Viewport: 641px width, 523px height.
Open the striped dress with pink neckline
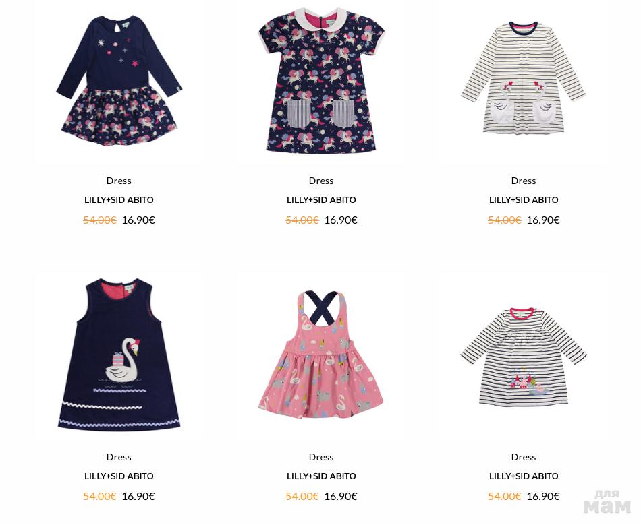[524, 357]
